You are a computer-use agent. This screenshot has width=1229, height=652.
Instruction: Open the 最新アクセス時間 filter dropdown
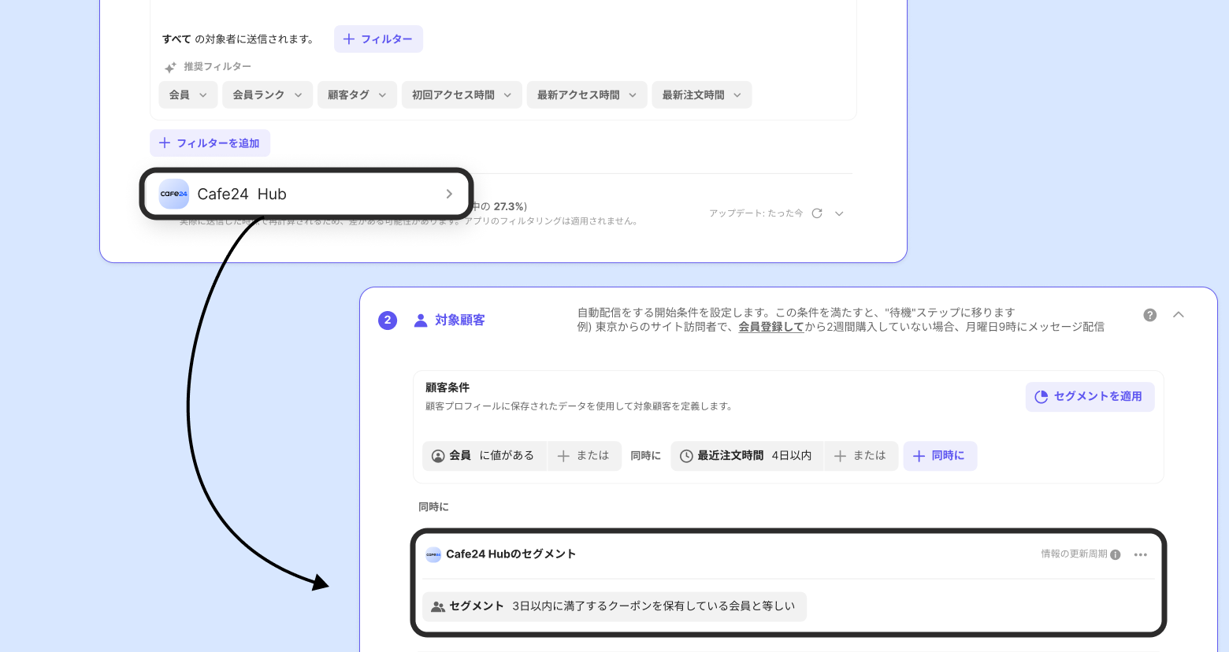pyautogui.click(x=587, y=95)
